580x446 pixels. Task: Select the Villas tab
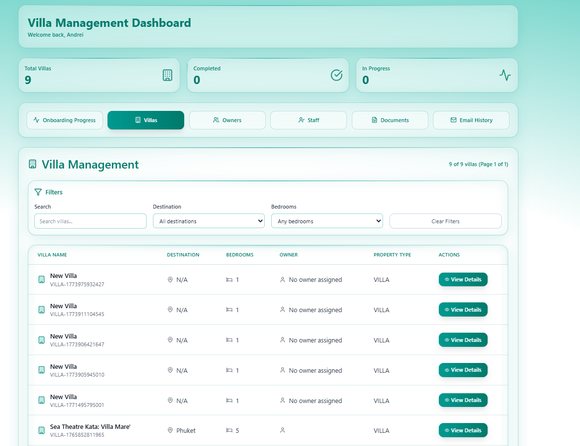point(146,120)
